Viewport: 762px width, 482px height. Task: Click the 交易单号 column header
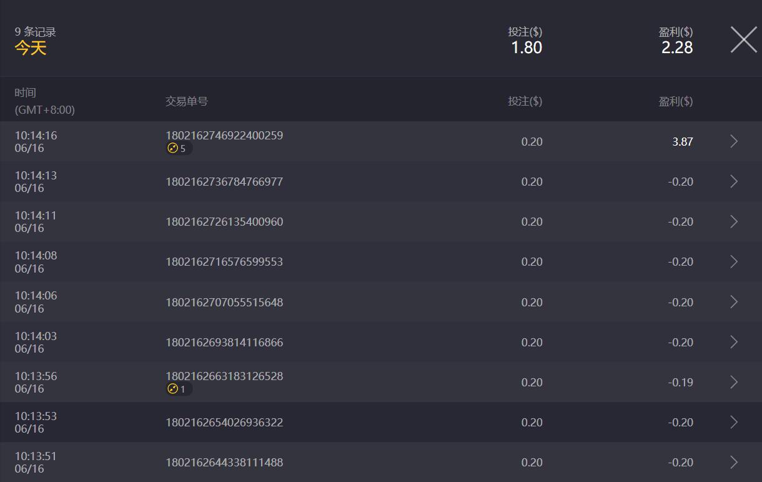[187, 101]
